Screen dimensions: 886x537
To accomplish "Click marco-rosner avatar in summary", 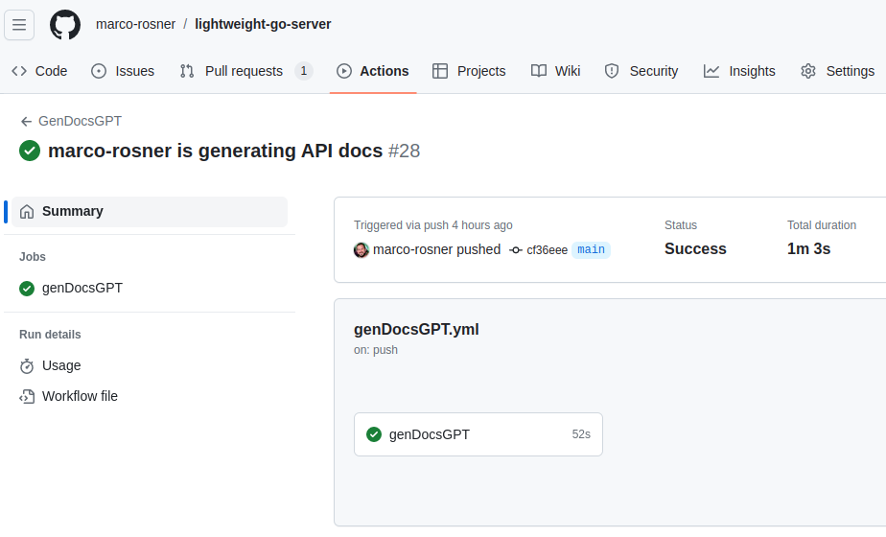I will pyautogui.click(x=361, y=250).
